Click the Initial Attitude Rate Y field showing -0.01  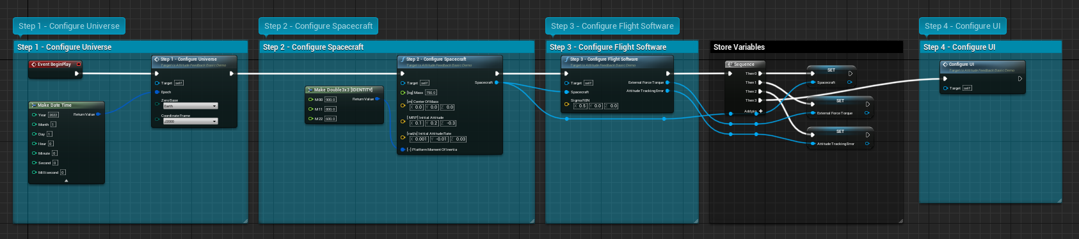pyautogui.click(x=439, y=139)
